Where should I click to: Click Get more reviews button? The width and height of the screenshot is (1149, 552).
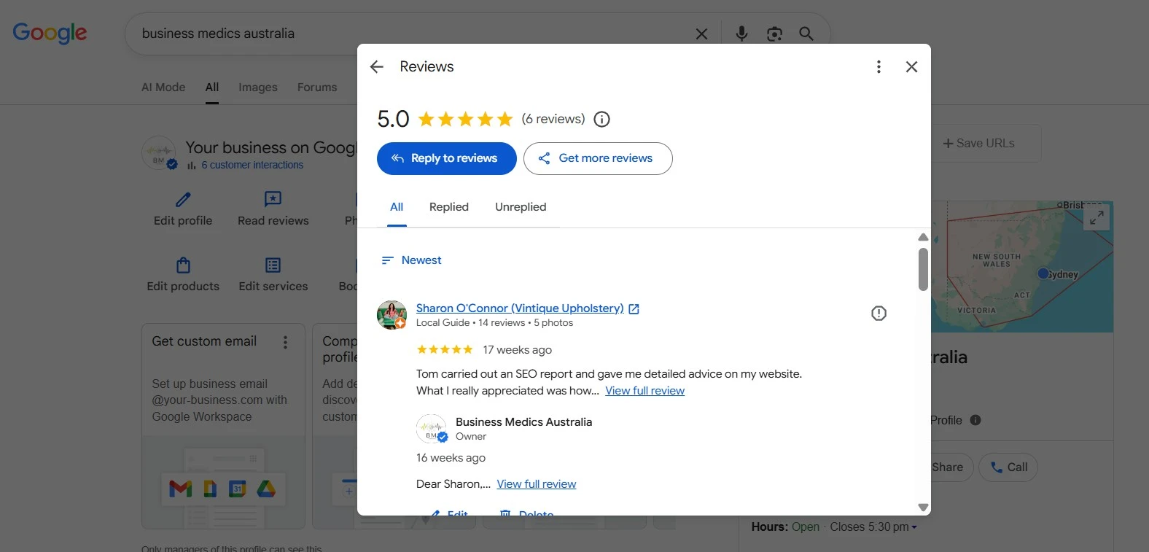598,158
